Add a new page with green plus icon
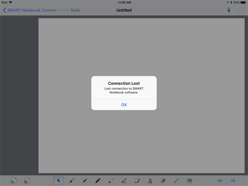This screenshot has height=186, width=248. point(14,181)
